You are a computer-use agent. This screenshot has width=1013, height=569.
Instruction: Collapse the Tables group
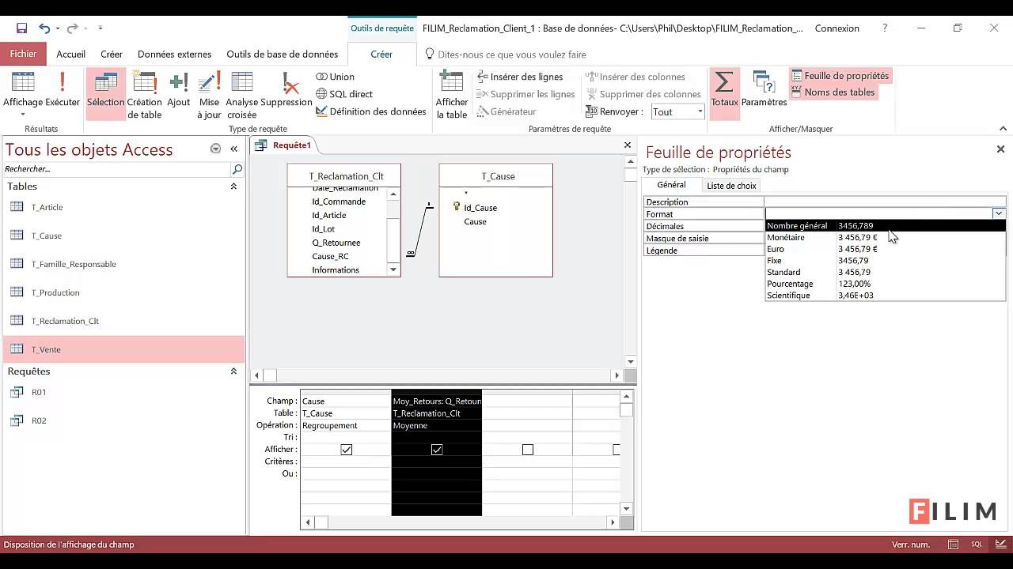(233, 187)
